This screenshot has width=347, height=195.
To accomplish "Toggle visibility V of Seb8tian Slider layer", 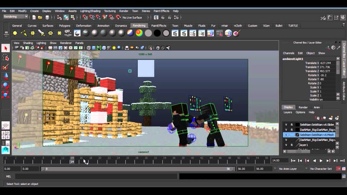I will click(286, 125).
